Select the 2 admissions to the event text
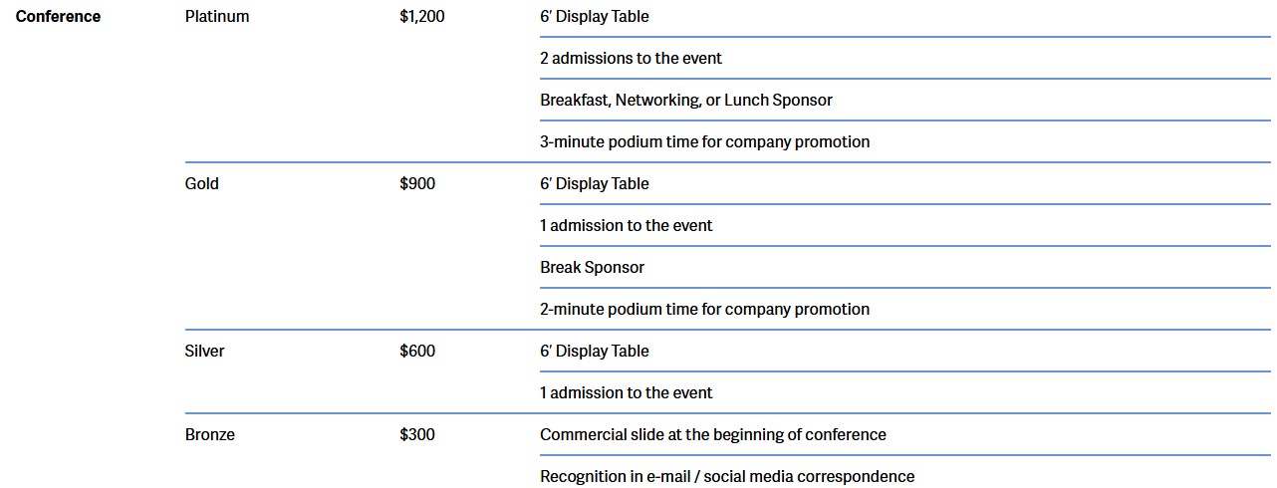Image resolution: width=1277 pixels, height=488 pixels. click(631, 59)
